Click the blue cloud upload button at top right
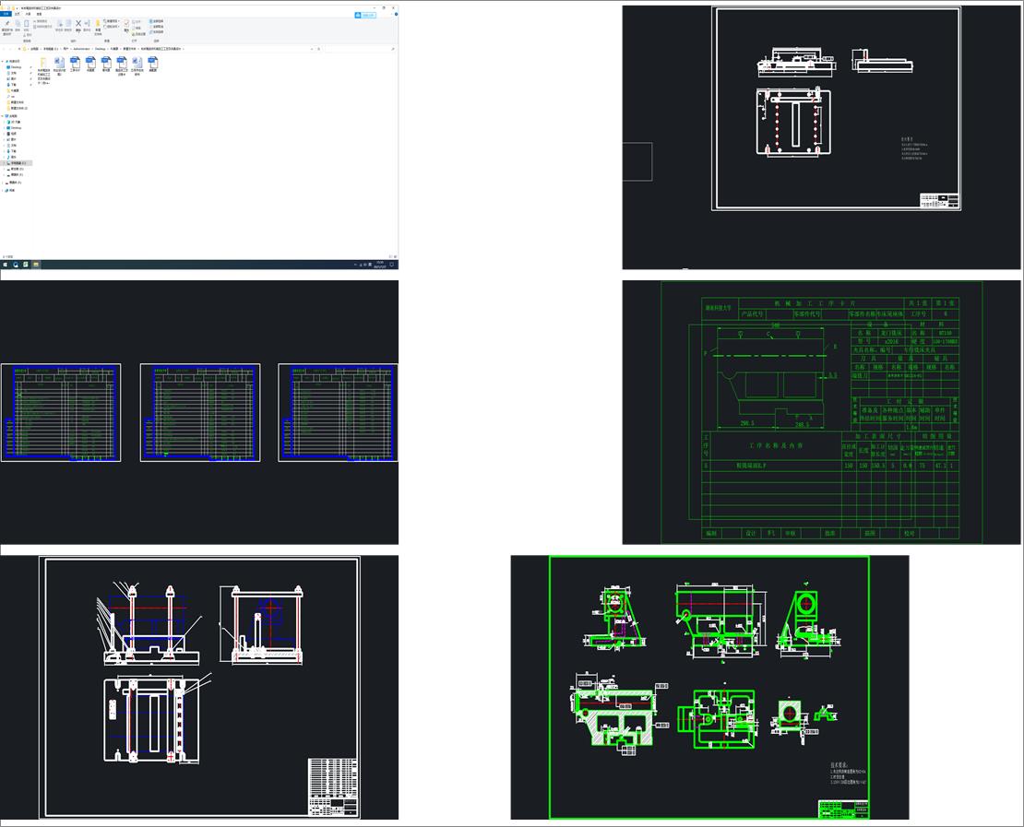Image resolution: width=1024 pixels, height=827 pixels. (x=365, y=15)
